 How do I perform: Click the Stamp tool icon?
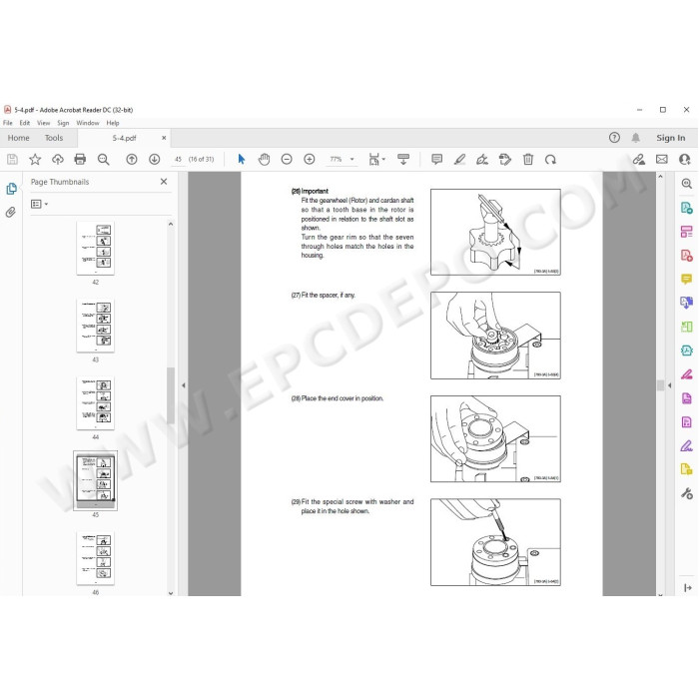pyautogui.click(x=505, y=159)
